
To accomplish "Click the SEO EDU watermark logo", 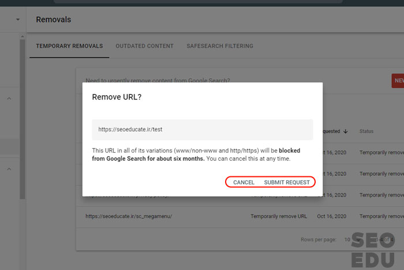I will coord(373,249).
